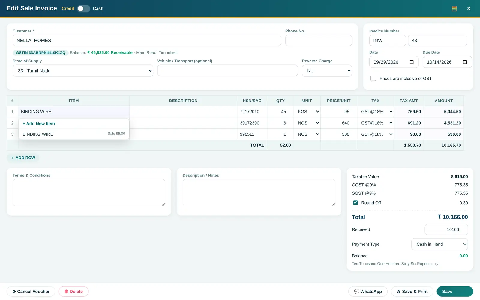Open the Date calendar picker icon
Screen dimensions: 480x300
(412, 62)
